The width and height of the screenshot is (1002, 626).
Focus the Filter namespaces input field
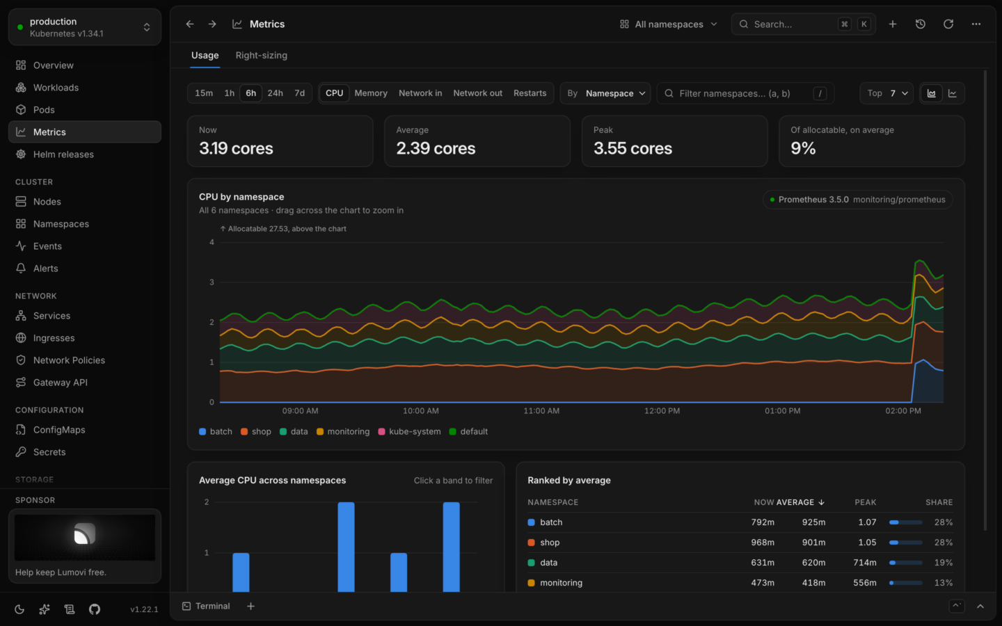tap(745, 93)
